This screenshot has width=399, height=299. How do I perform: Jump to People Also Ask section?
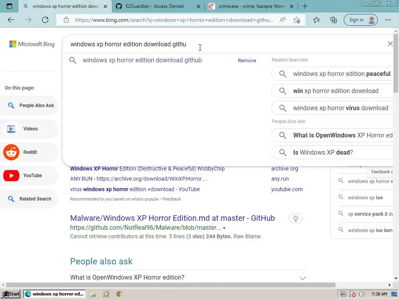[x=30, y=105]
